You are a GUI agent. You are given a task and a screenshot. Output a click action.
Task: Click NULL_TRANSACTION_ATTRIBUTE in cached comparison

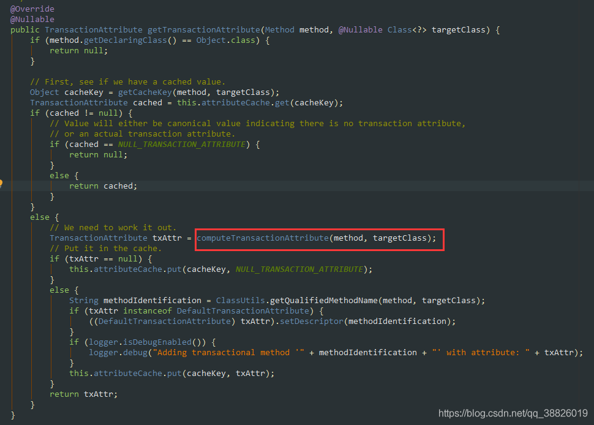[x=181, y=145]
